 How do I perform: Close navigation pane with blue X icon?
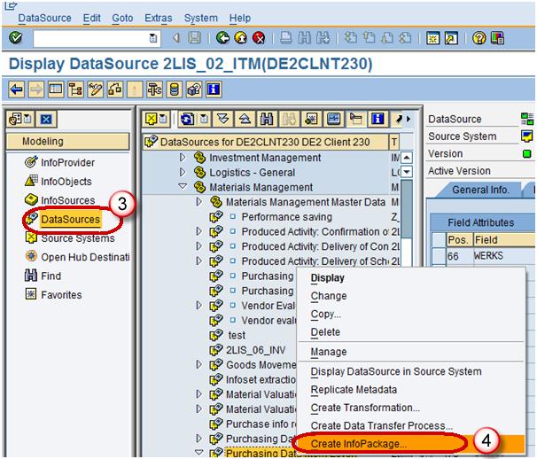coord(46,120)
